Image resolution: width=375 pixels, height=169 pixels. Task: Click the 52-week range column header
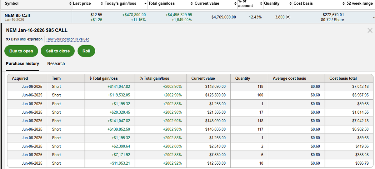pyautogui.click(x=359, y=3)
